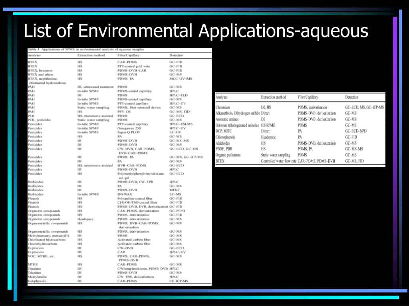This screenshot has width=409, height=306.
Task: Select the 'MEKC' detection cell
Action: tap(175, 190)
